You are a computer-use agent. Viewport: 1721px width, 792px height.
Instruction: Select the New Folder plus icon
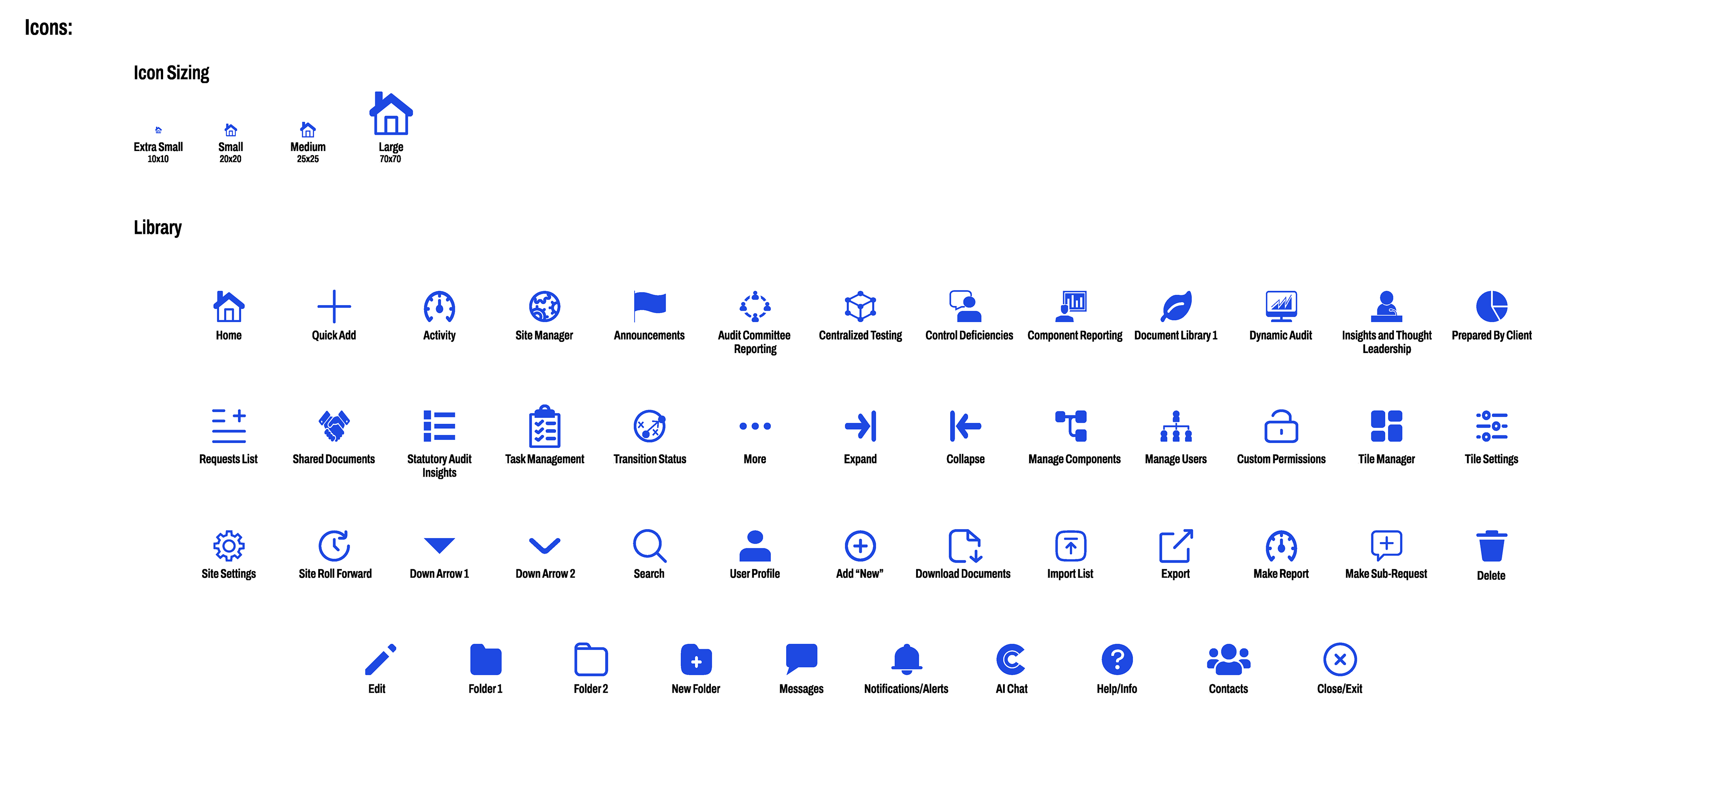pos(696,660)
